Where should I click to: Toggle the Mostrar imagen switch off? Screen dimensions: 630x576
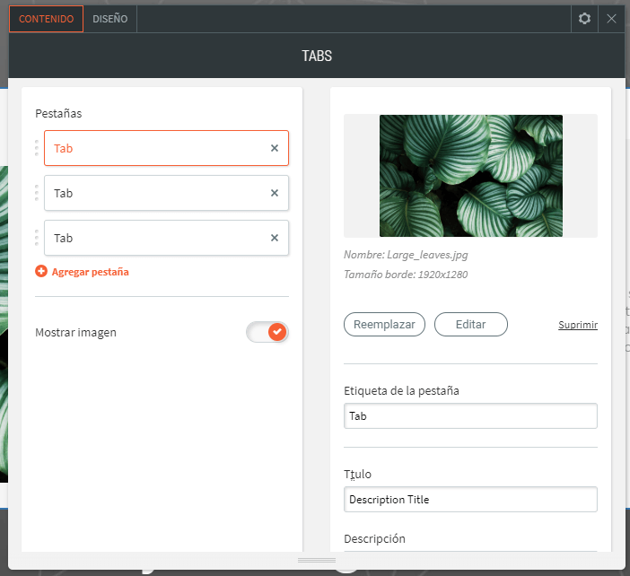tap(267, 332)
